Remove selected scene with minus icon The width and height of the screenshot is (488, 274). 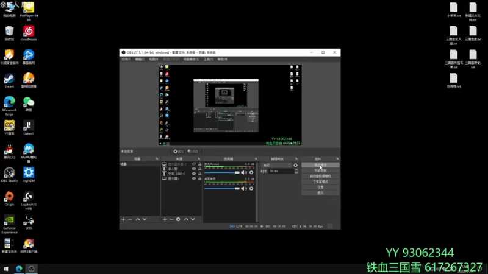(x=130, y=219)
